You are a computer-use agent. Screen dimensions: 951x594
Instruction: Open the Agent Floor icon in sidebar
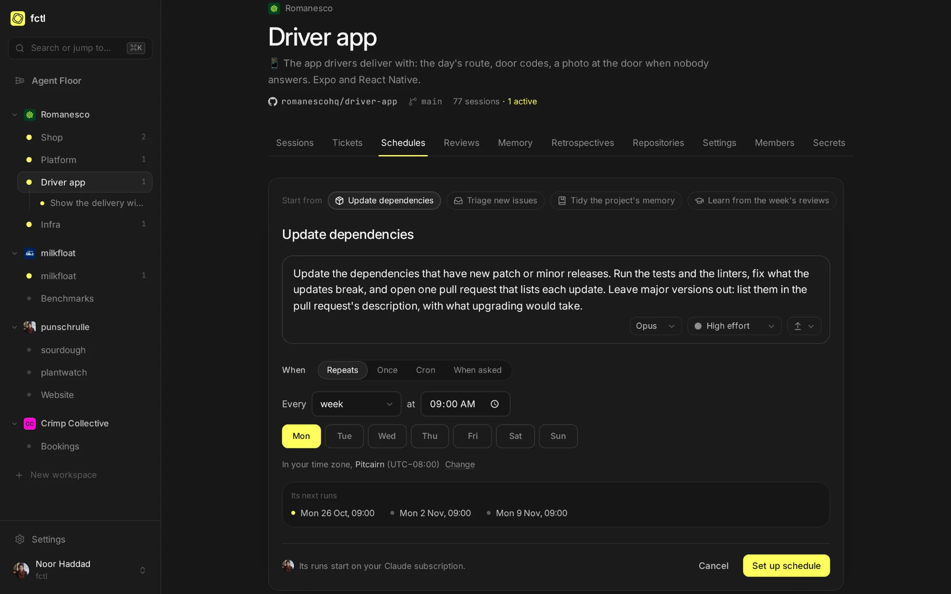pos(20,80)
